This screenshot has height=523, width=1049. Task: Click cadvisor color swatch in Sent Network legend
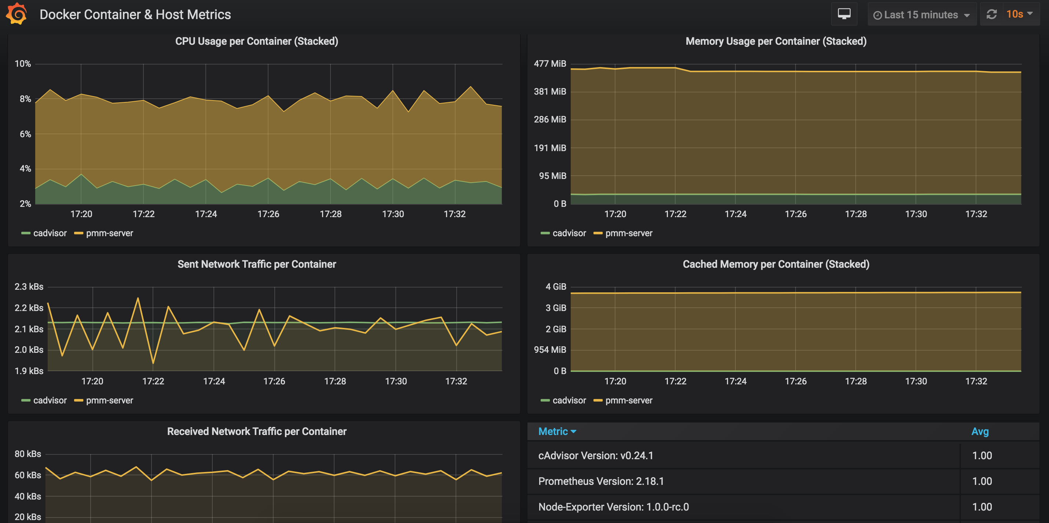click(x=26, y=401)
